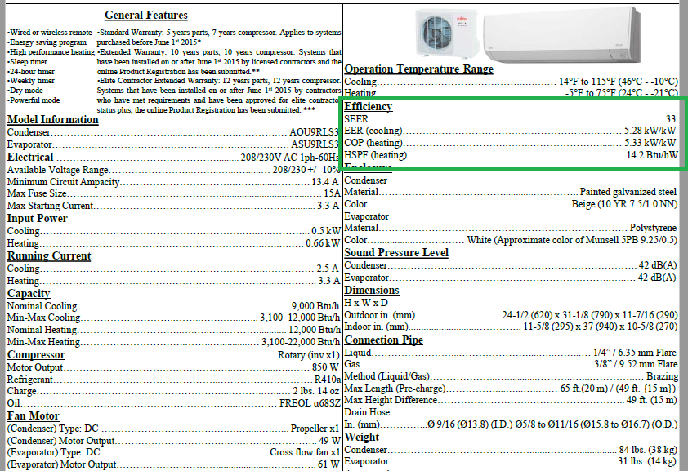The height and width of the screenshot is (471, 688).
Task: Select the "Model Information" heading
Action: tap(52, 120)
